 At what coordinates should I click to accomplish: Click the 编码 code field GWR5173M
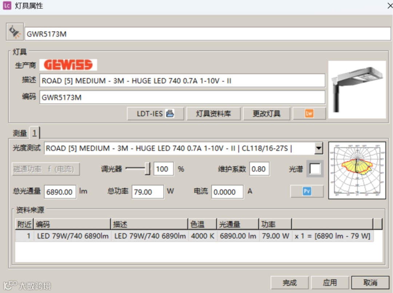point(182,97)
